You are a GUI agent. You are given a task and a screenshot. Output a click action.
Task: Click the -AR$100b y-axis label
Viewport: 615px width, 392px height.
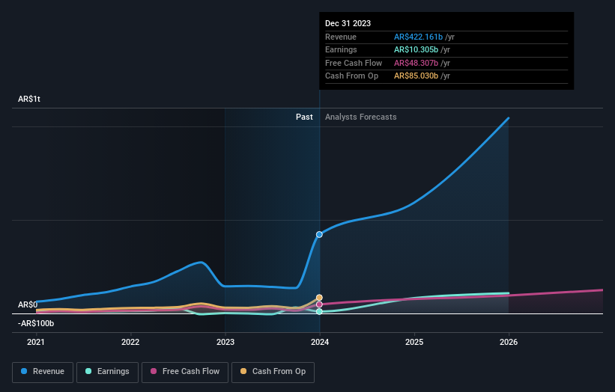(36, 323)
